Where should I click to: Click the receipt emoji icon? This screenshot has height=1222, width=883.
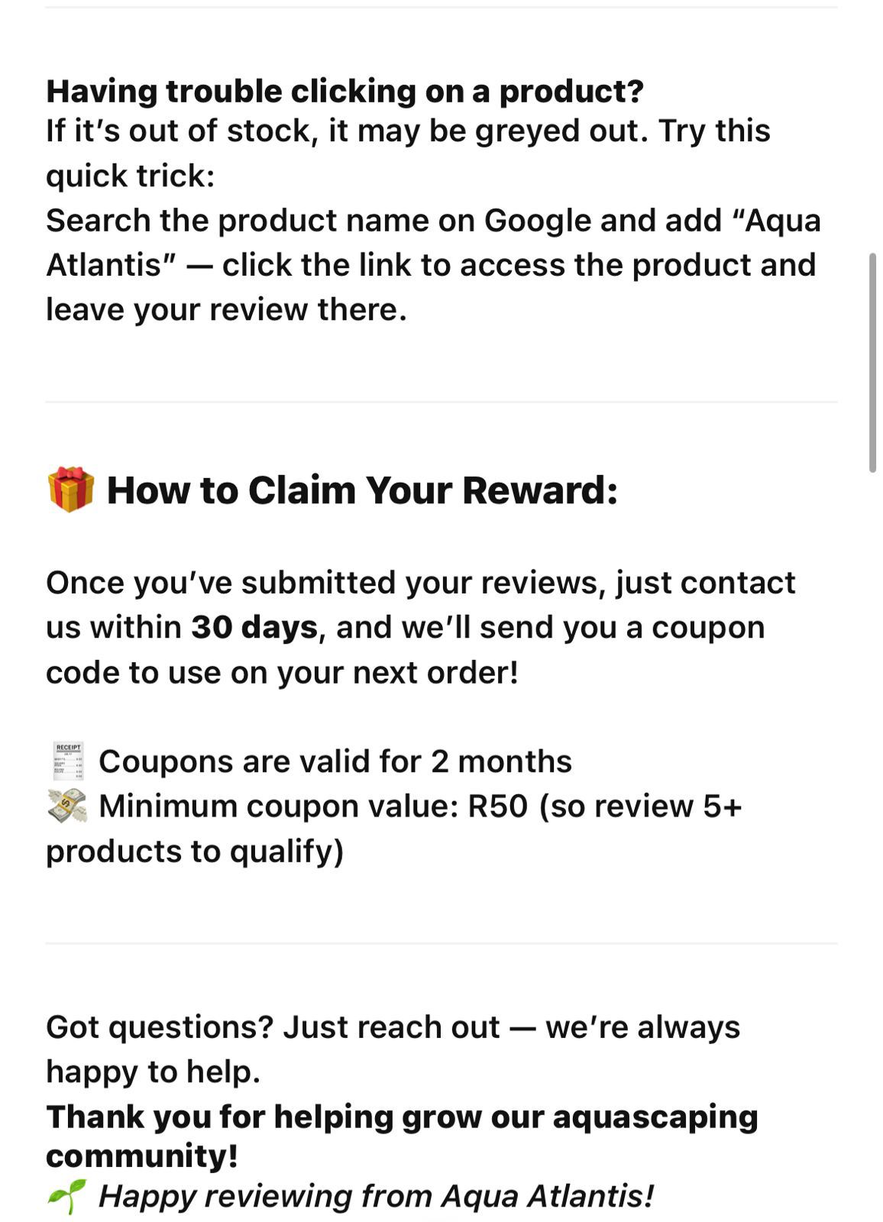pos(68,761)
